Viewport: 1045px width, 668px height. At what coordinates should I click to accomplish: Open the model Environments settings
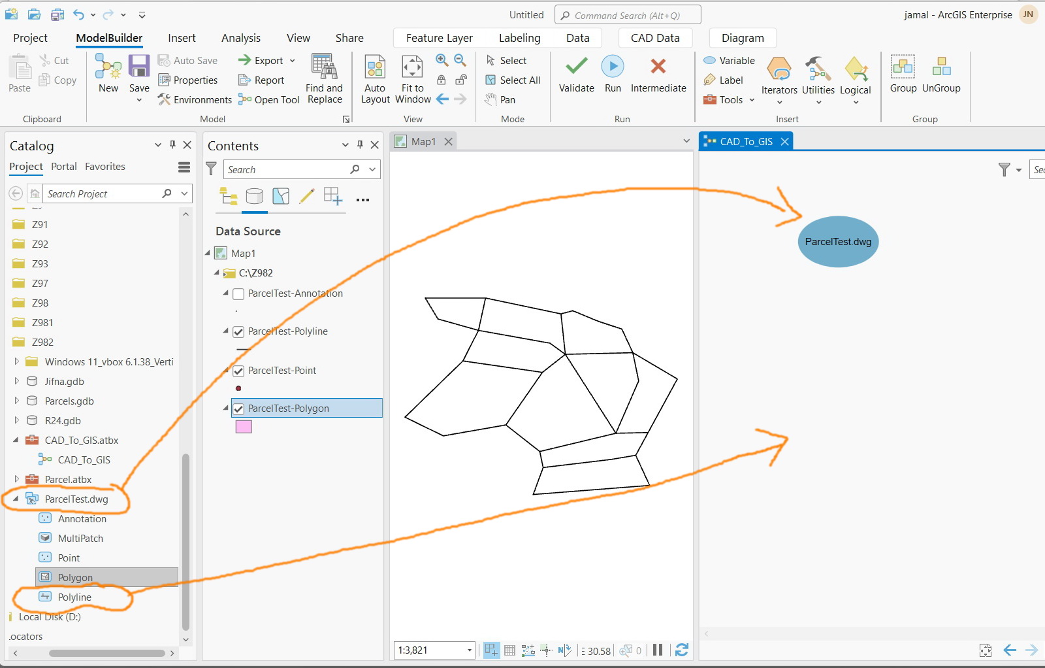pyautogui.click(x=194, y=99)
